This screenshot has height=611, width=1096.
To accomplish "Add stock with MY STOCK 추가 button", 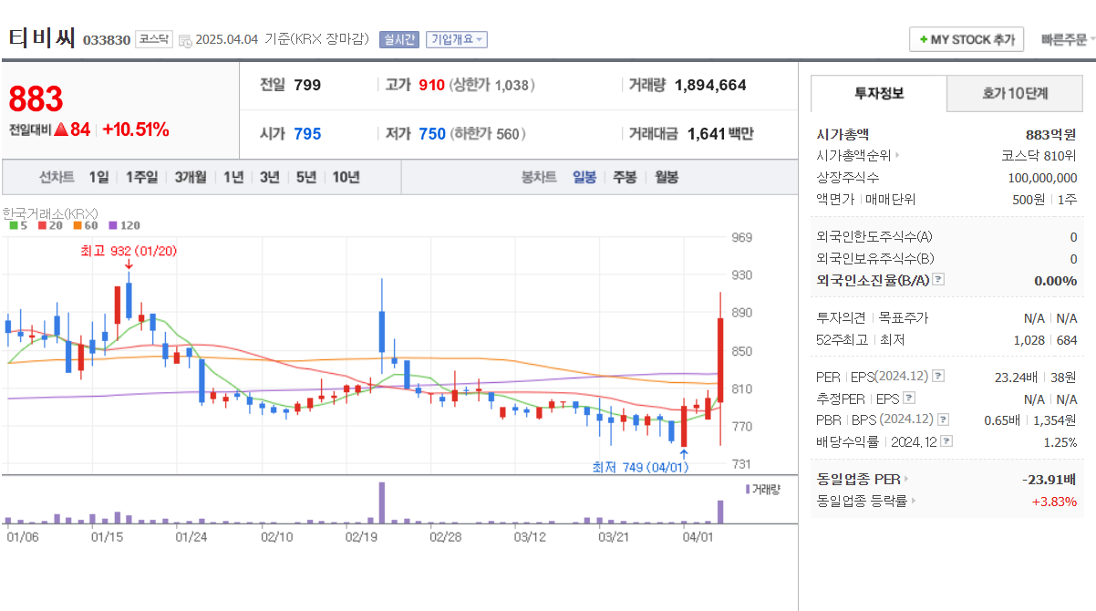I will [967, 39].
